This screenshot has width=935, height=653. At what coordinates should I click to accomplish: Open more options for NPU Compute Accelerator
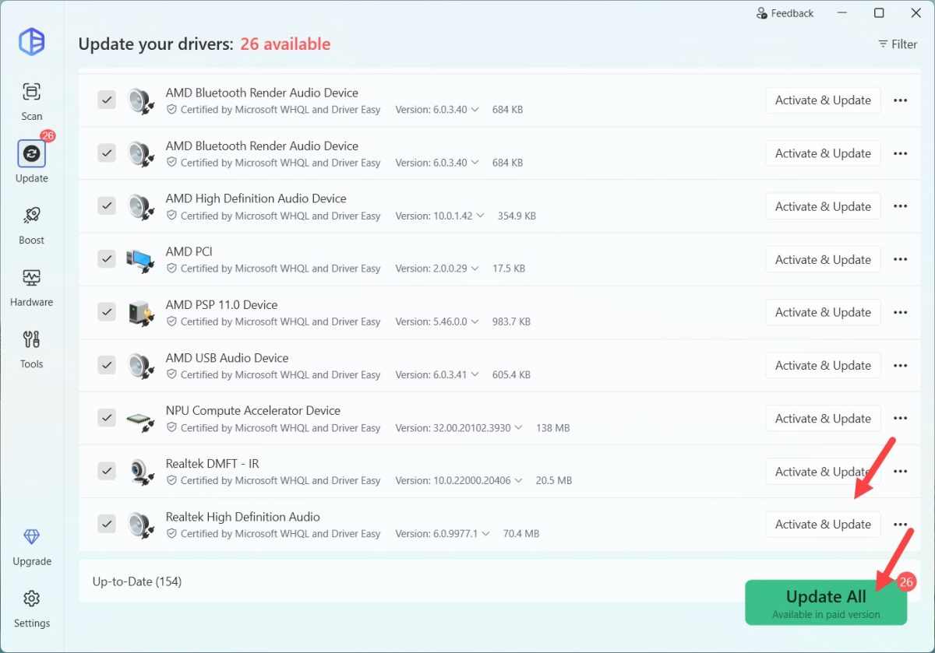click(x=901, y=418)
